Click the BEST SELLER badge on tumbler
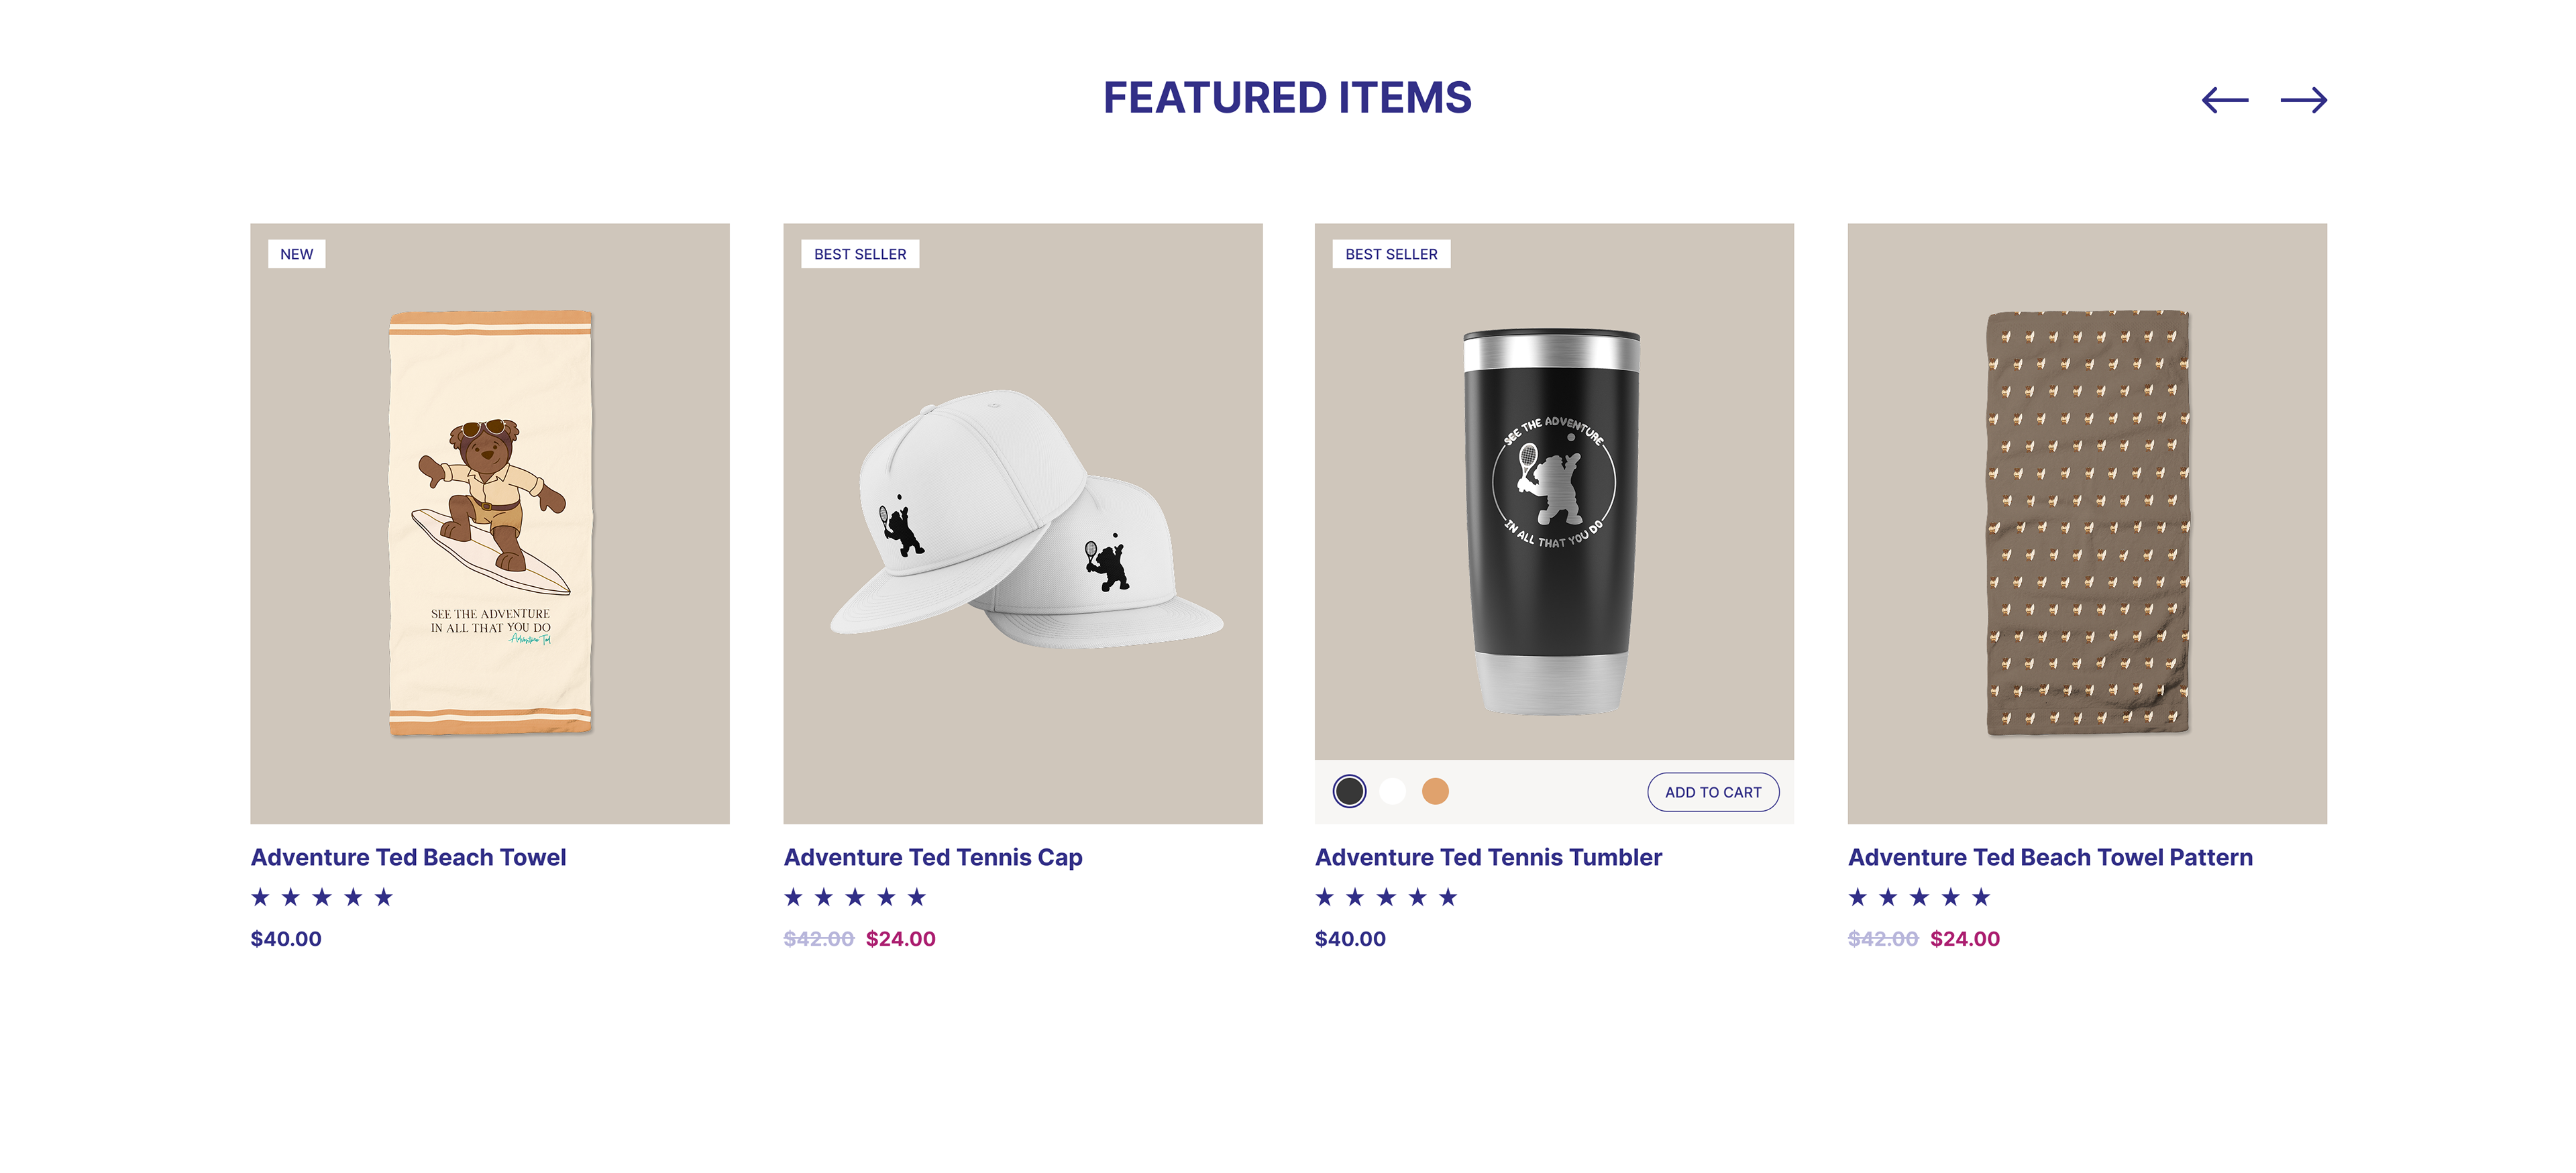This screenshot has width=2576, height=1173. point(1391,254)
